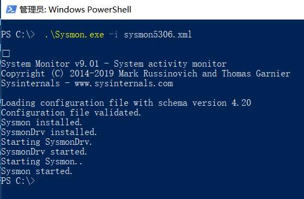
Task: Open the PowerShell icon system menu
Action: coord(11,9)
